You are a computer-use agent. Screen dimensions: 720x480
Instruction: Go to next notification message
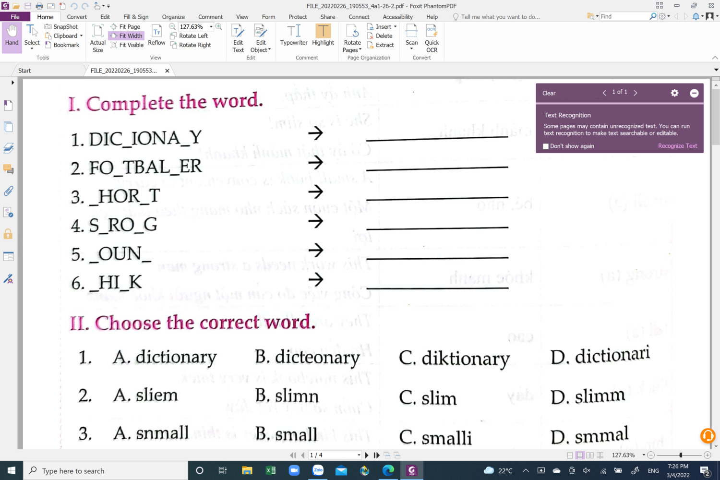(636, 93)
